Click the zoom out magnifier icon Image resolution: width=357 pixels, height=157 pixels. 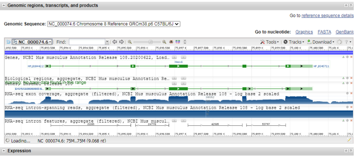coord(130,42)
